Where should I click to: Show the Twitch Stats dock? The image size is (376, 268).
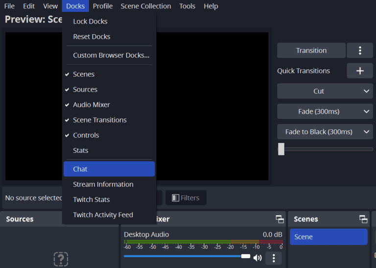click(109, 199)
